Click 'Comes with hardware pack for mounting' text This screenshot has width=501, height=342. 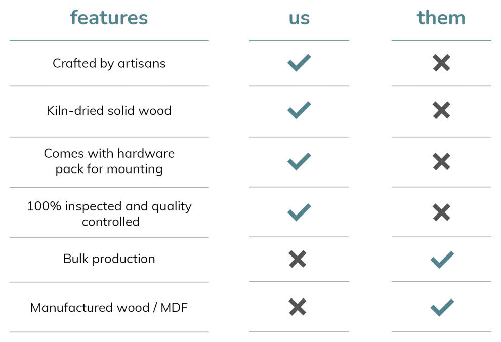(x=109, y=161)
